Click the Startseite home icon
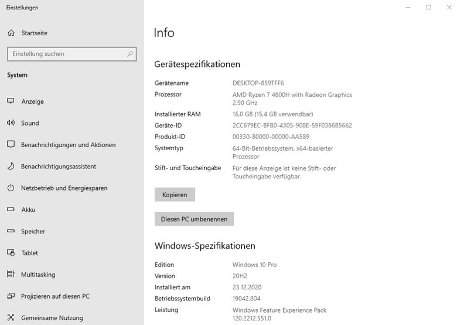This screenshot has height=325, width=457. tap(11, 33)
